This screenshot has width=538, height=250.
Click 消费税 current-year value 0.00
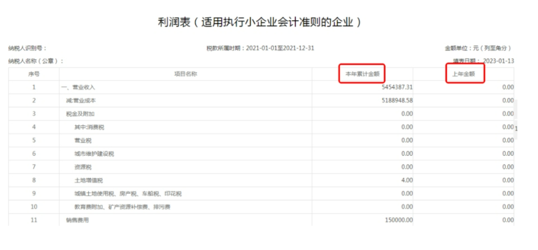pos(407,127)
